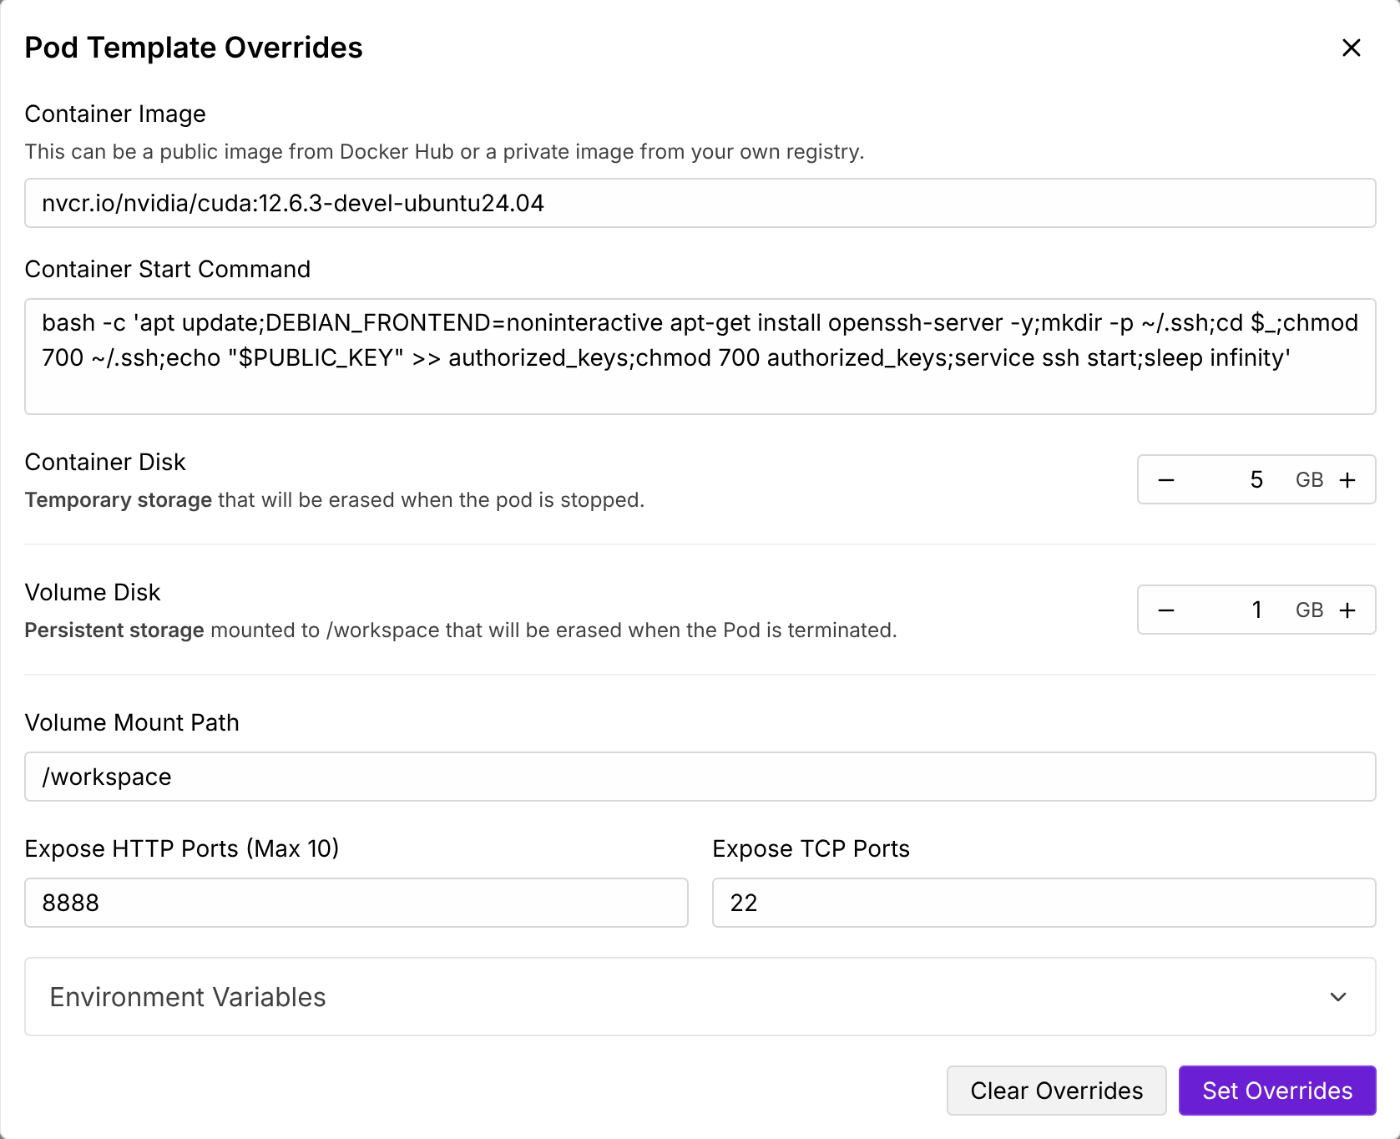1400x1139 pixels.
Task: Click the Environment Variables section title text
Action: tap(188, 997)
